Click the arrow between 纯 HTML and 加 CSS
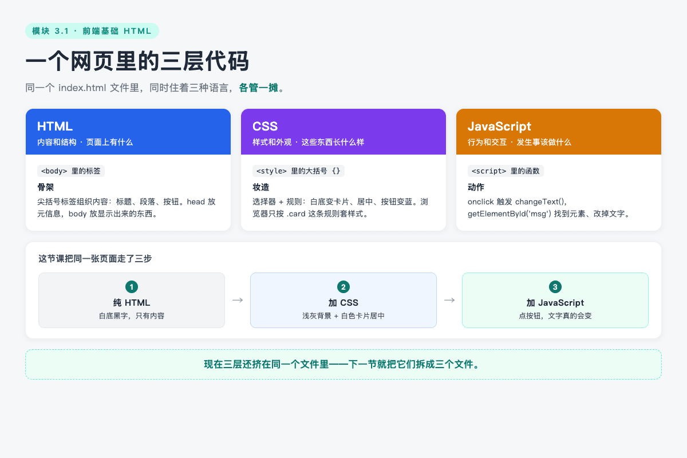Image resolution: width=687 pixels, height=458 pixels. coord(238,300)
